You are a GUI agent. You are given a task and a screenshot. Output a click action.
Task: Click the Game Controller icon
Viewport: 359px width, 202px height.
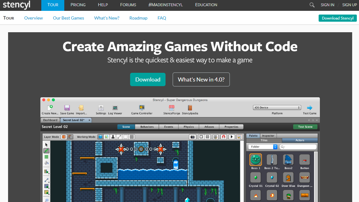[142, 108]
